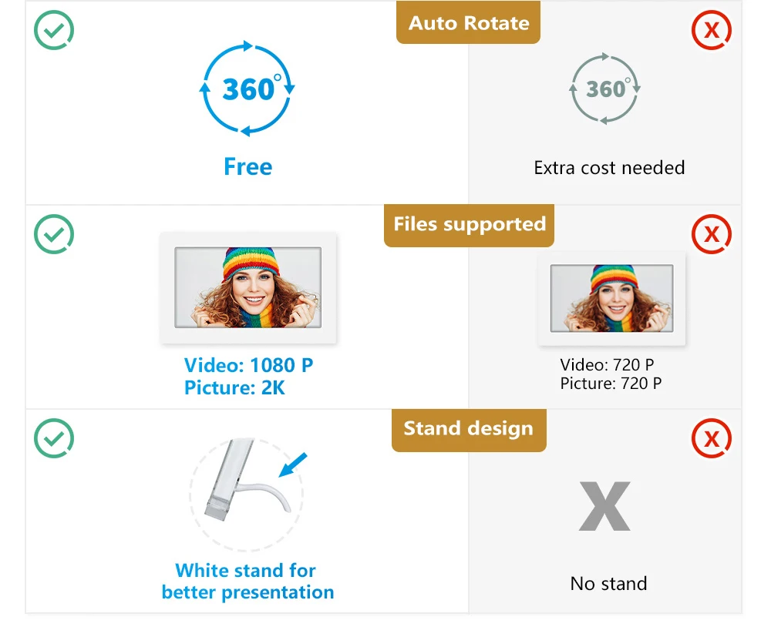Click green checkmark in Auto Rotate row
Image resolution: width=771 pixels, height=637 pixels.
click(x=54, y=30)
